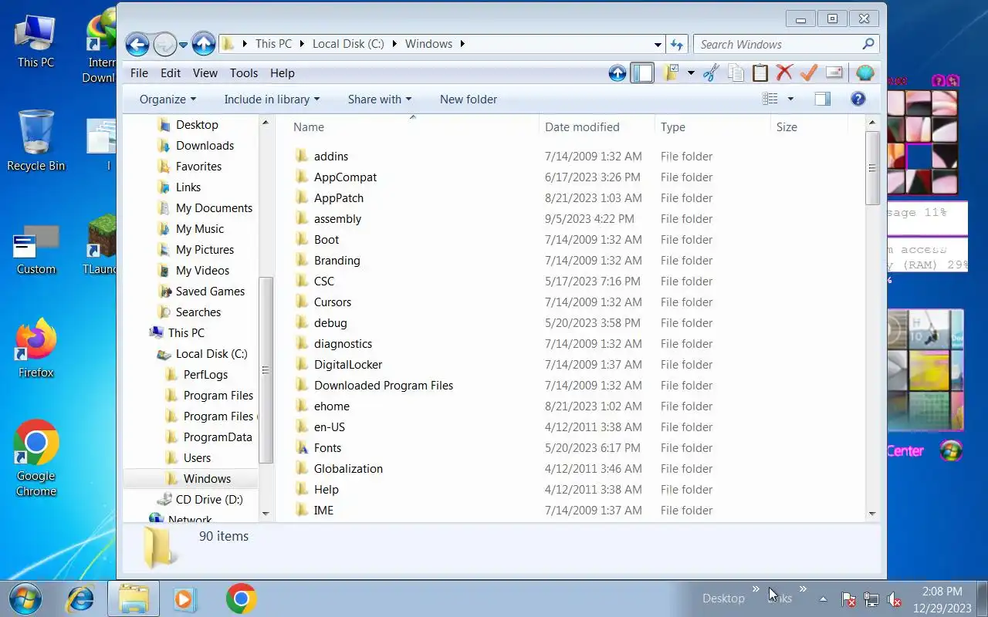988x617 pixels.
Task: Open Include in library dropdown
Action: 272,99
